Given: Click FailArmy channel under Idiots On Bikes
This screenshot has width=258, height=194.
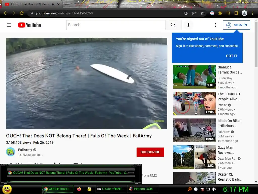Looking at the screenshot, I should click(224, 132).
